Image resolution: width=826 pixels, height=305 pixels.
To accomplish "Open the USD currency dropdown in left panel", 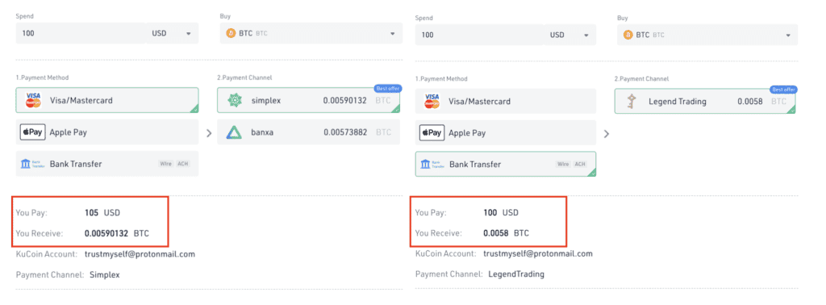I will pyautogui.click(x=172, y=33).
